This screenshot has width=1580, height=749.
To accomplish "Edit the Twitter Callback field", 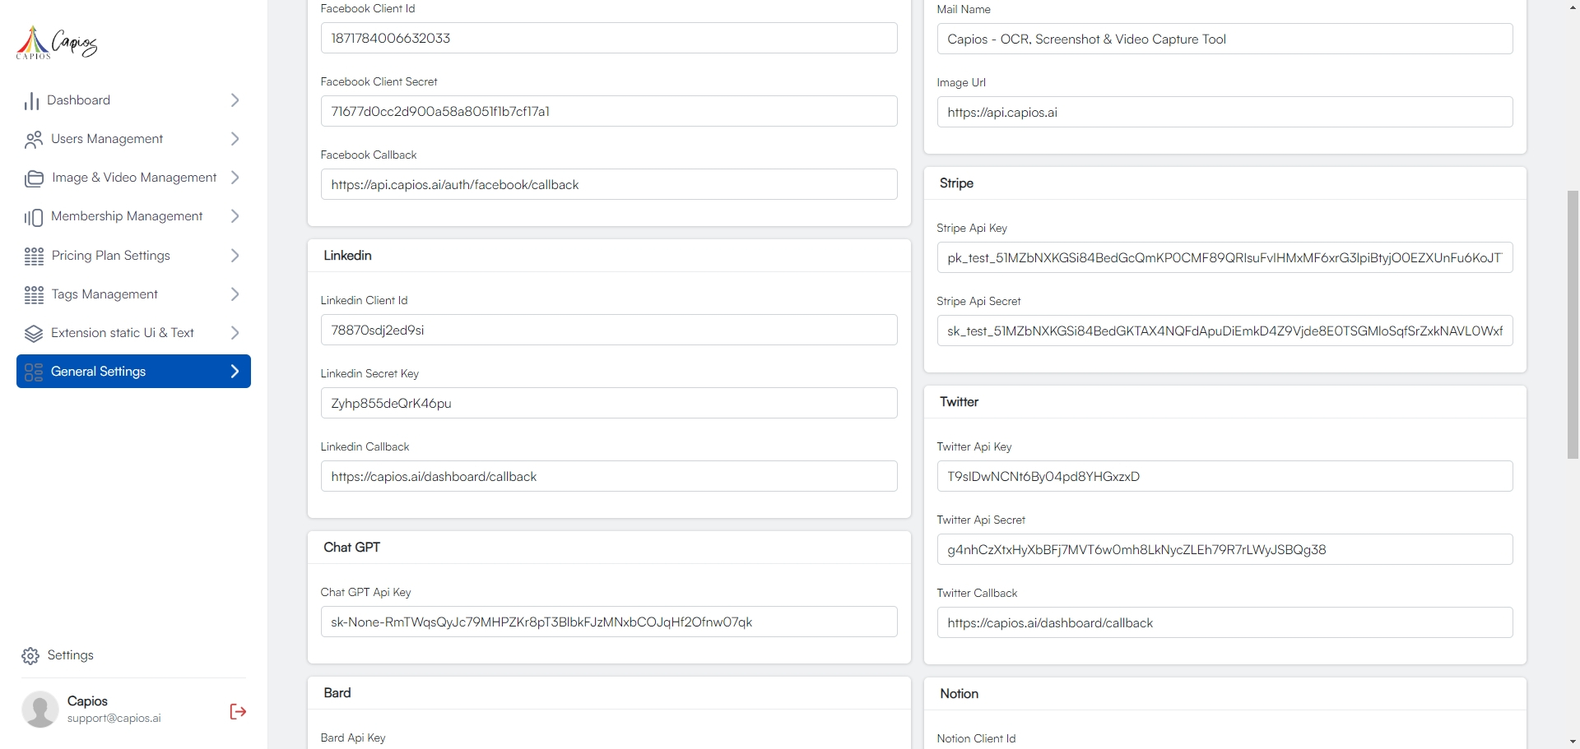I will pos(1224,622).
